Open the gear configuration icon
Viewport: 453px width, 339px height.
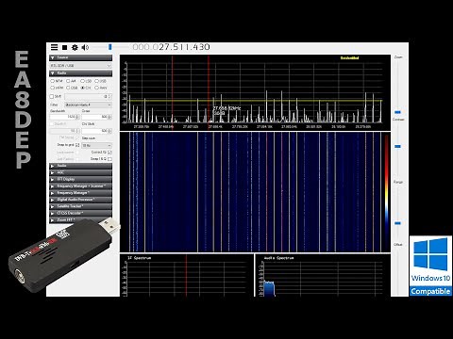click(x=75, y=47)
